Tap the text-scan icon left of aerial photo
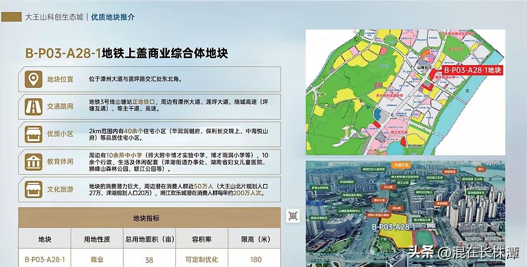The image size is (527, 267). 293,216
